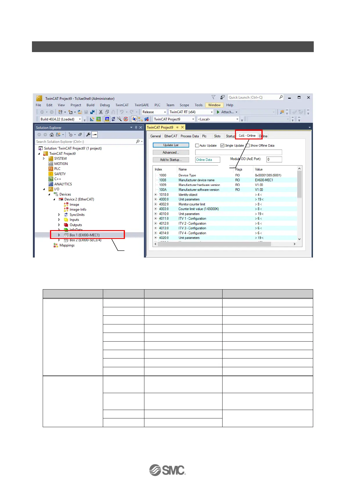Expand the 4011:0 ITV 1 - Configuration entry

156,219
